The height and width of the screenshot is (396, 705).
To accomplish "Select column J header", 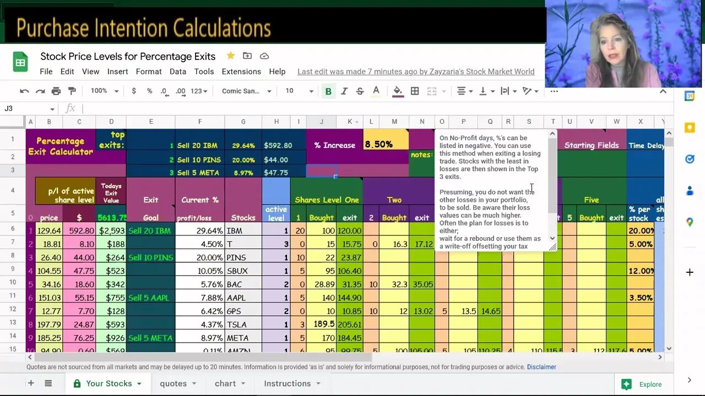I will 321,122.
